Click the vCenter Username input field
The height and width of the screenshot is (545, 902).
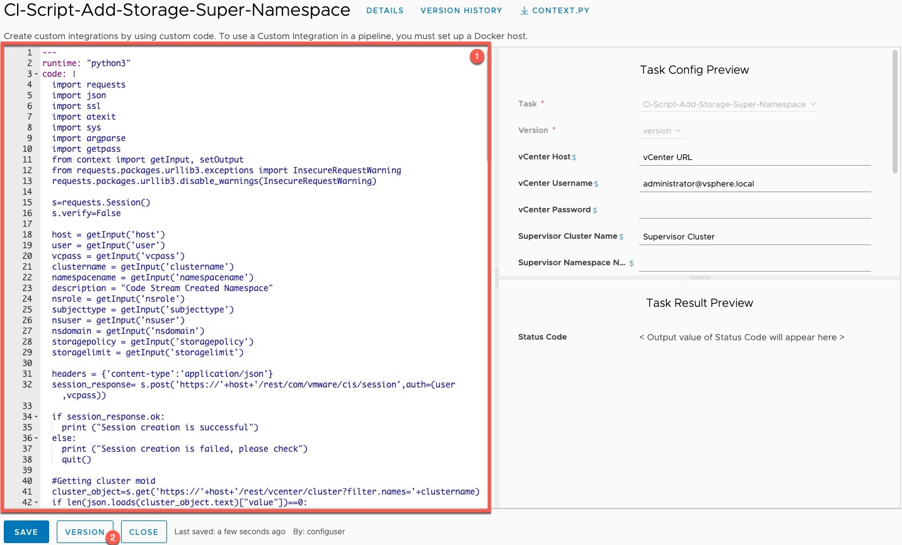point(755,184)
